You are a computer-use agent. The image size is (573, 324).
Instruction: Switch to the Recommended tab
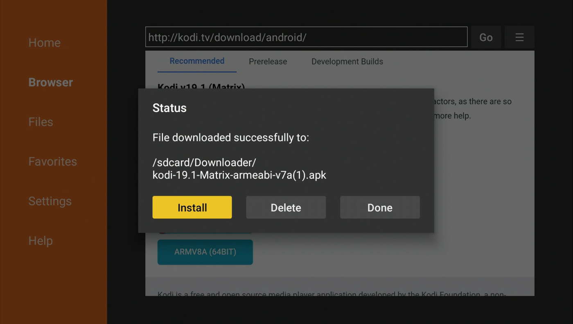coord(197,61)
